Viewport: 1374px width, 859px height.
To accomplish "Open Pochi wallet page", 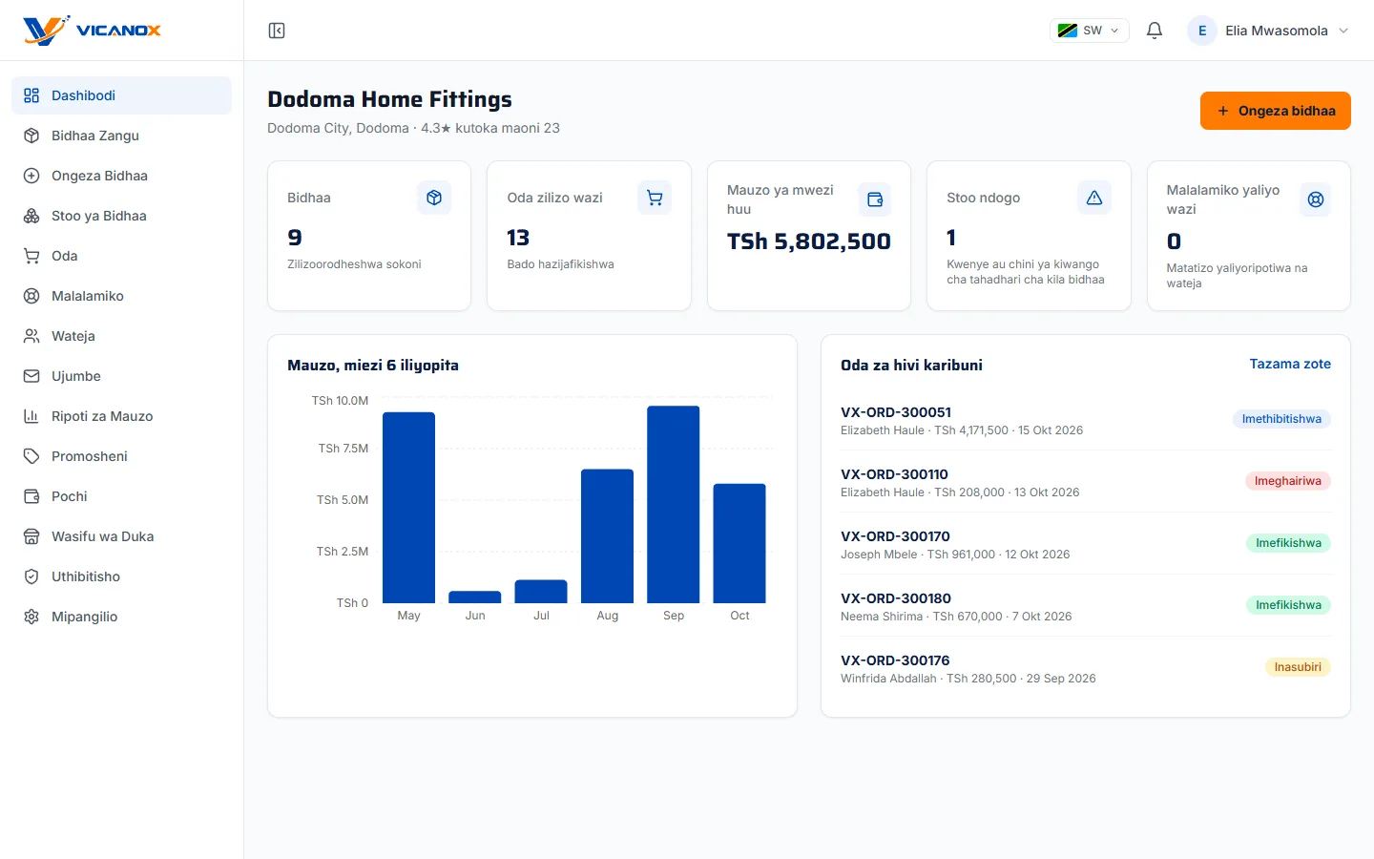I will click(x=121, y=496).
